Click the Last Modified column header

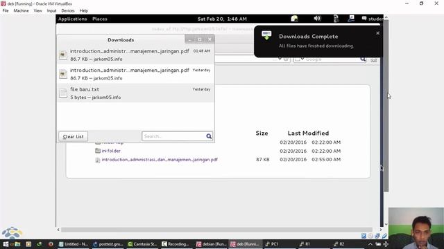point(308,133)
